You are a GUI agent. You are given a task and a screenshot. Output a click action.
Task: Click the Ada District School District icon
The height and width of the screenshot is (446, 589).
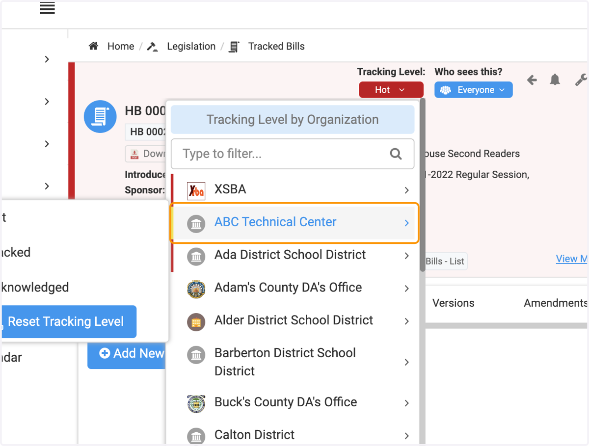click(196, 257)
